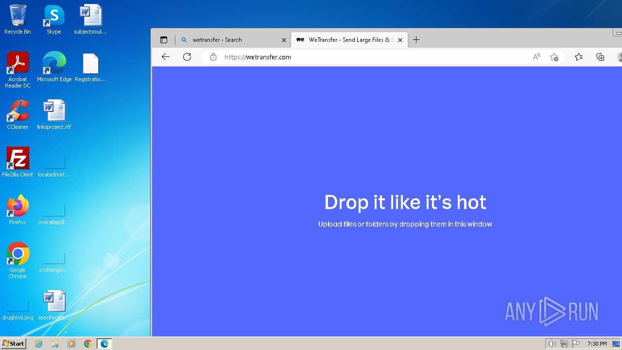Click the 'Upload files or folders' text

pyautogui.click(x=405, y=224)
